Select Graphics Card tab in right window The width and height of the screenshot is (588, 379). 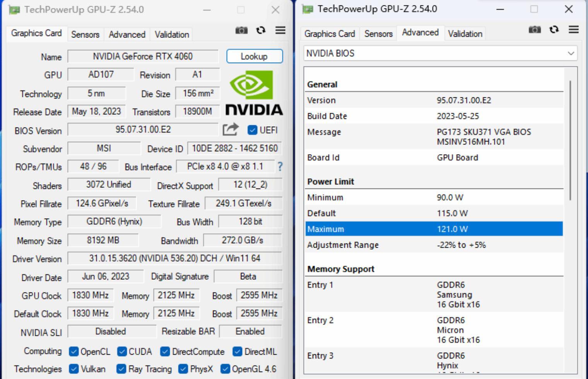point(330,34)
